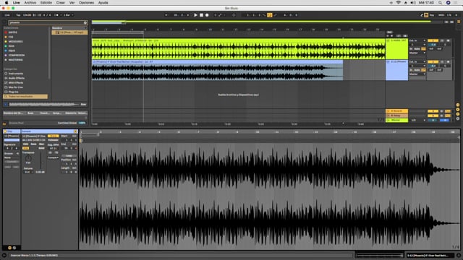Arm the Phoenix track for recording
Viewport: 463px width, 260px height.
448,61
